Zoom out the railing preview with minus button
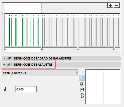 [117, 5]
